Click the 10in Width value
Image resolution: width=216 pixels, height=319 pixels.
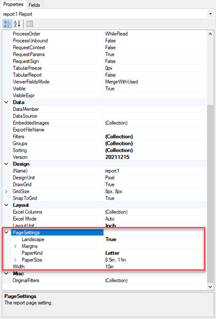pos(109,267)
